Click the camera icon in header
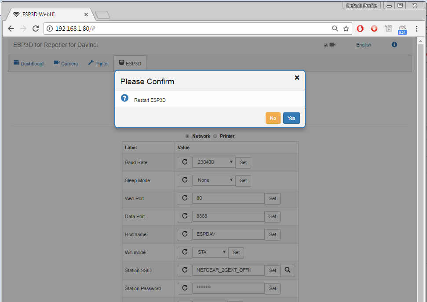 tap(332, 45)
